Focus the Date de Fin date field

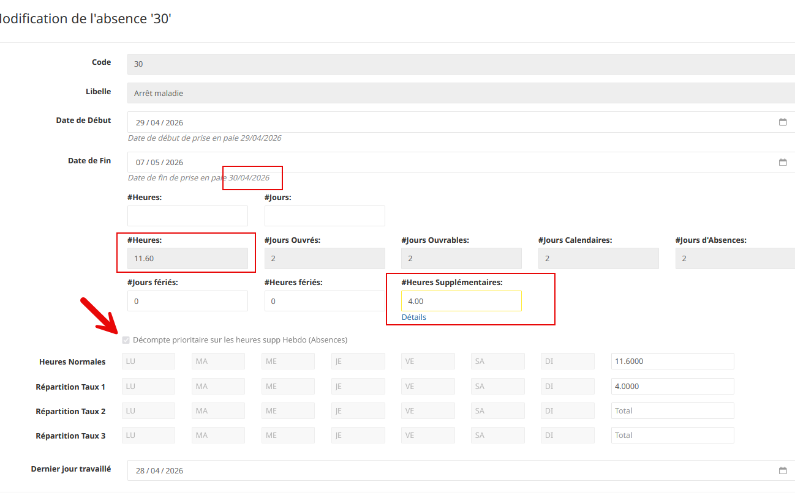(461, 162)
